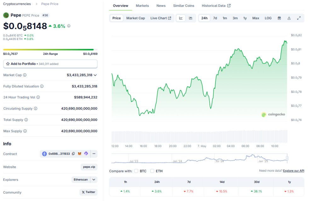
Task: Click the purple wallet icon in Contract row
Action: pyautogui.click(x=86, y=153)
